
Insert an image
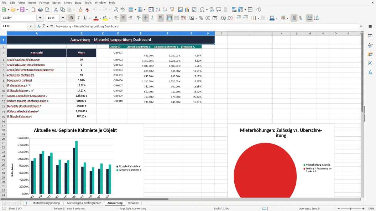[180, 10]
